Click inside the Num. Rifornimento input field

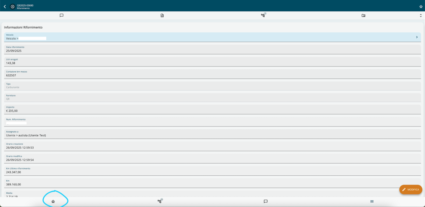pyautogui.click(x=16, y=123)
